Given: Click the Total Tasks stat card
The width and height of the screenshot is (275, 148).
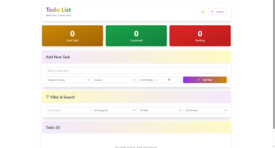Looking at the screenshot, I should (x=72, y=36).
